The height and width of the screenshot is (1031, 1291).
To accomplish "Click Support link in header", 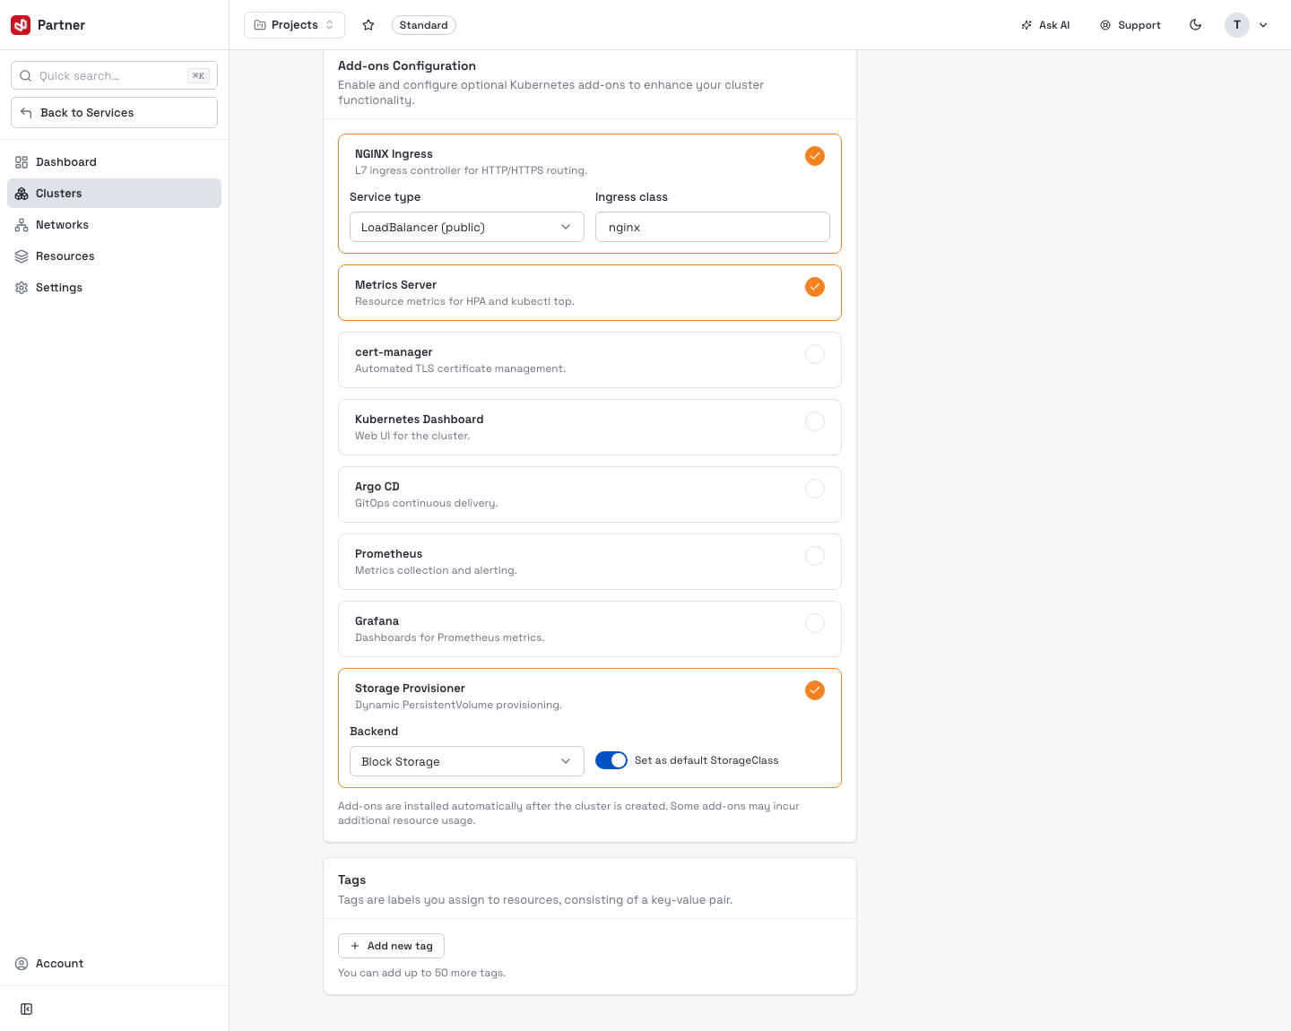I will click(x=1131, y=25).
